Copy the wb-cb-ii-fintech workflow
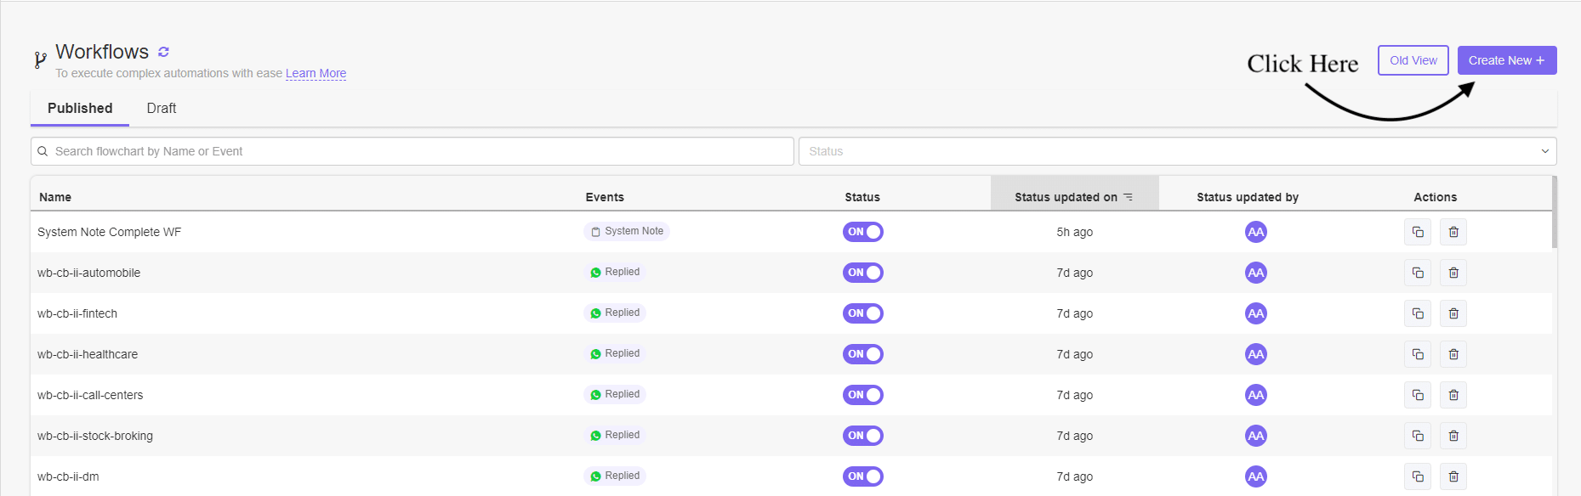 (1418, 313)
